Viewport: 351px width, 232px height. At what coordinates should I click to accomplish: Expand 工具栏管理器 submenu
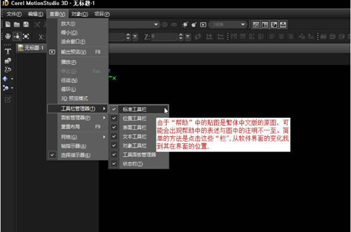[77, 109]
